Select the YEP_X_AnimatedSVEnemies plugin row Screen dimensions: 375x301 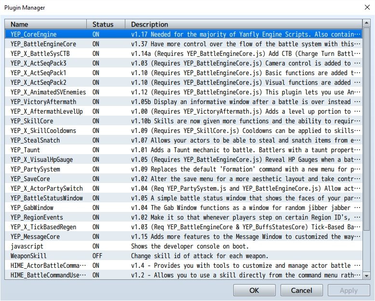tap(184, 92)
